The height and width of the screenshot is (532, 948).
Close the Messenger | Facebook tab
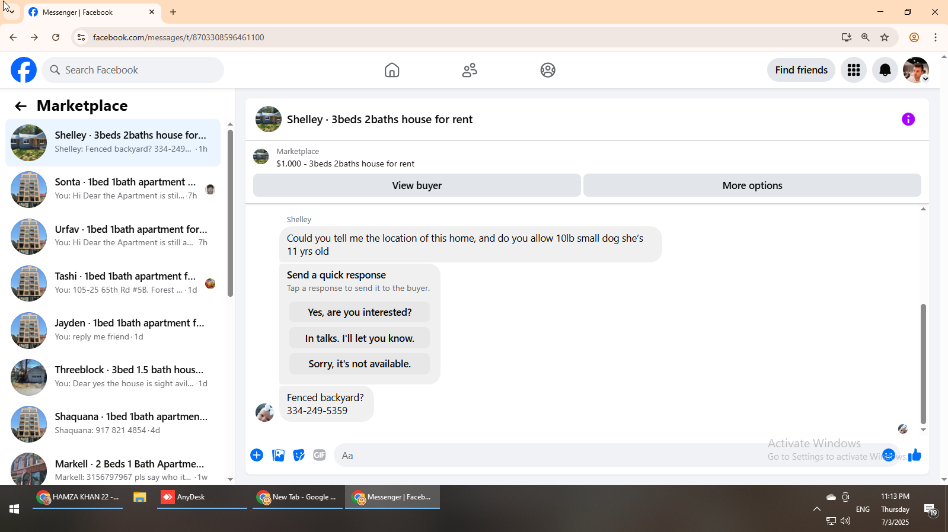(x=152, y=12)
